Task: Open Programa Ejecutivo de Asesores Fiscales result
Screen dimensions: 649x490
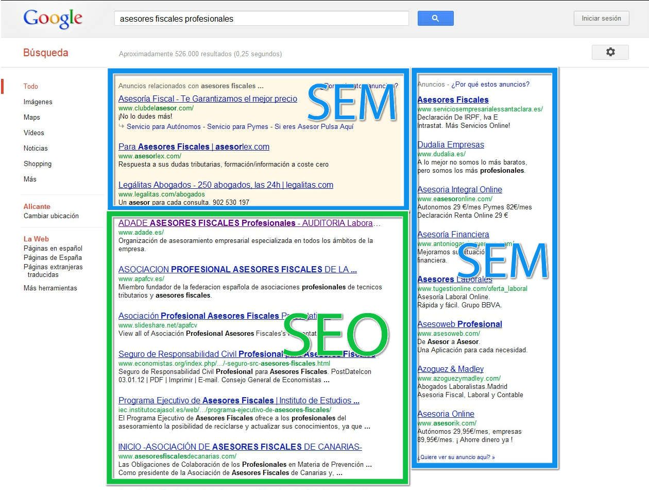Action: [x=239, y=400]
